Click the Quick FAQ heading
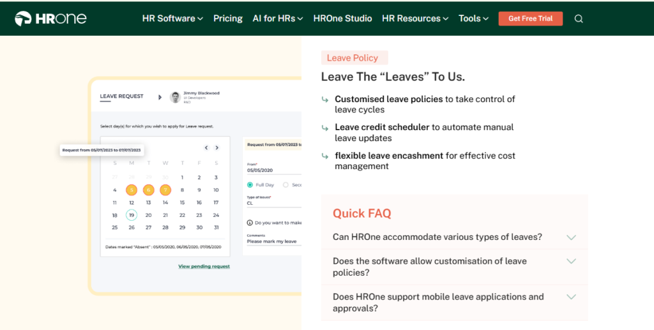 coord(361,213)
